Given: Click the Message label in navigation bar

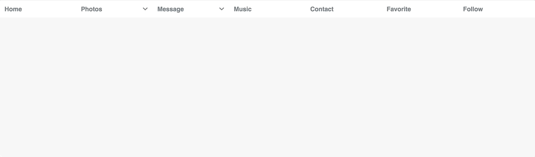Looking at the screenshot, I should 171,9.
